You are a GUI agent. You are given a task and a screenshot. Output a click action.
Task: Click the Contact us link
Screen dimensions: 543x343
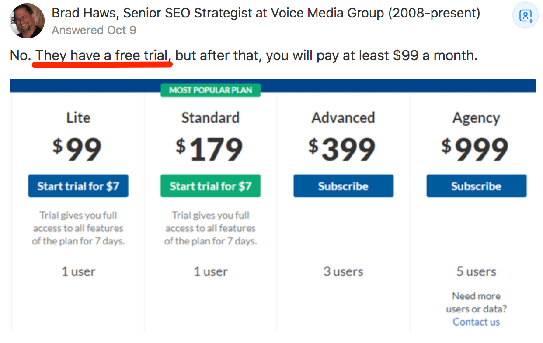point(476,322)
